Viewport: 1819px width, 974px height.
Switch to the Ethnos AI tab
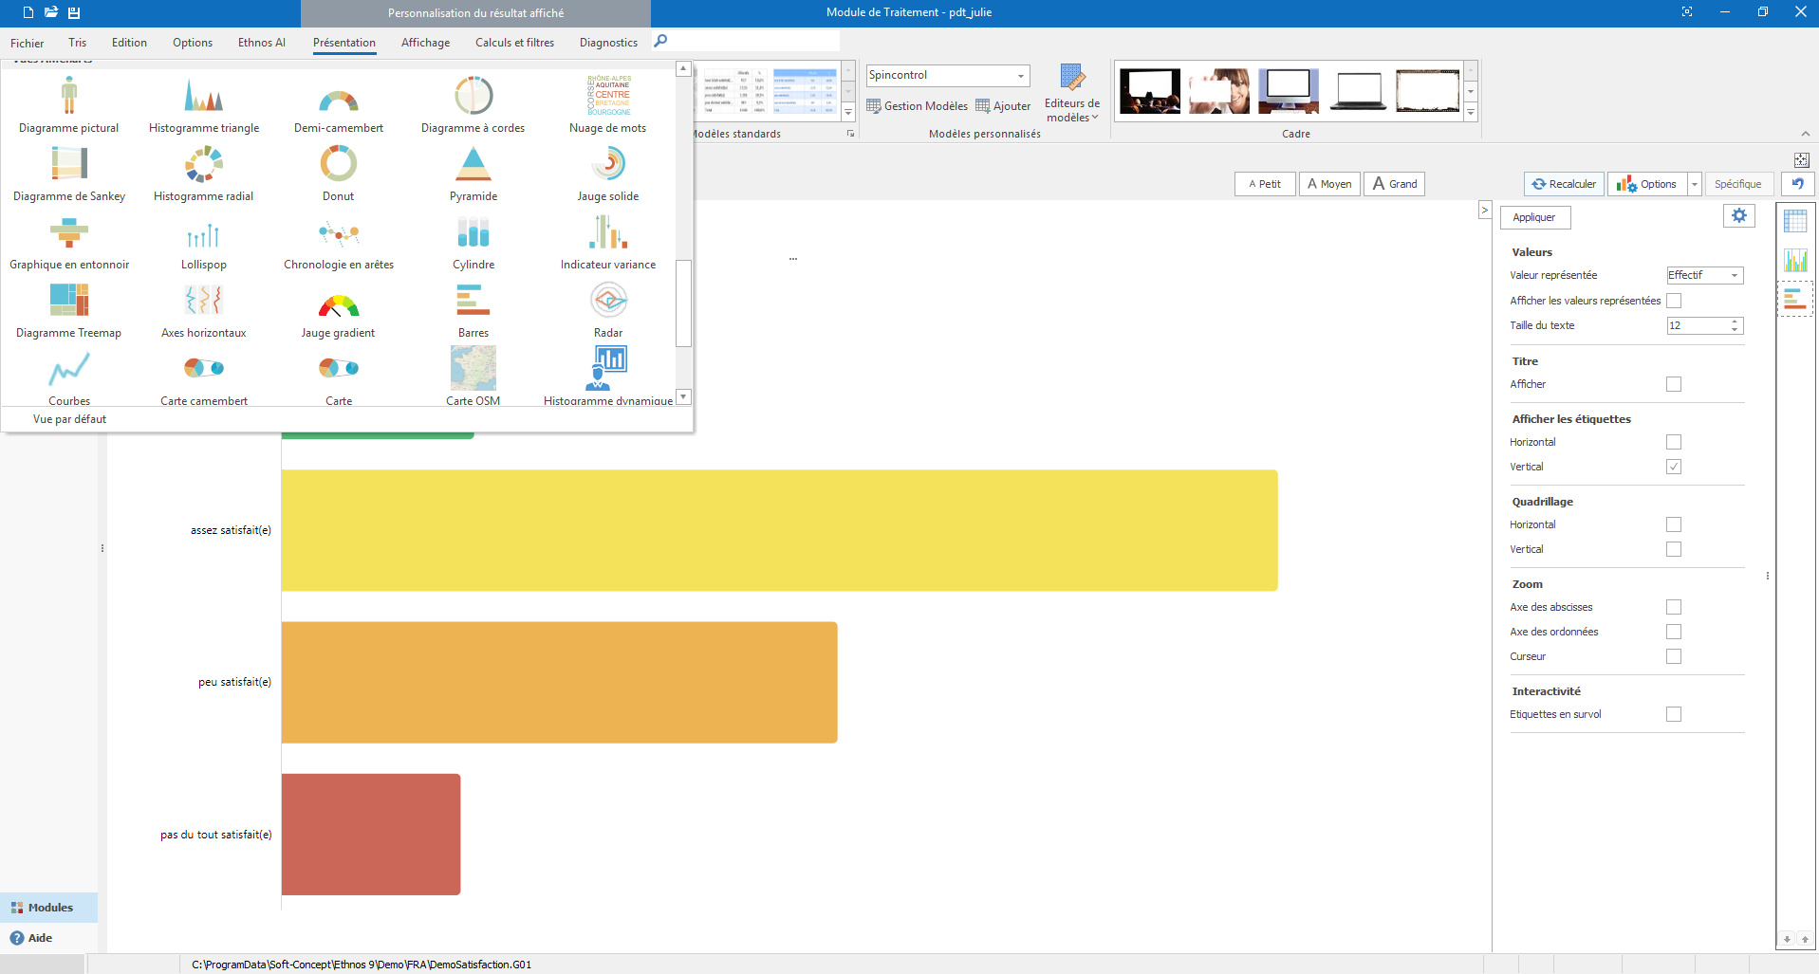pyautogui.click(x=261, y=42)
